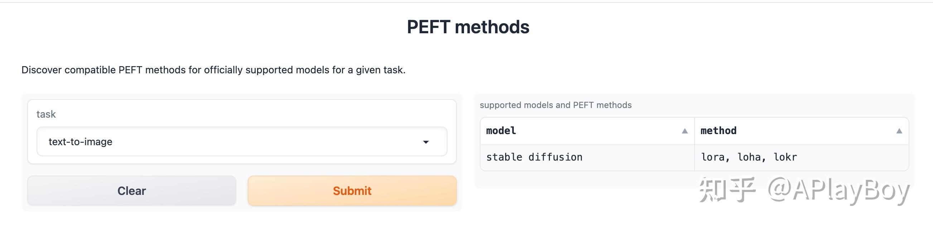Click the empty area right of stable diffusion
933x231 pixels.
click(637, 157)
